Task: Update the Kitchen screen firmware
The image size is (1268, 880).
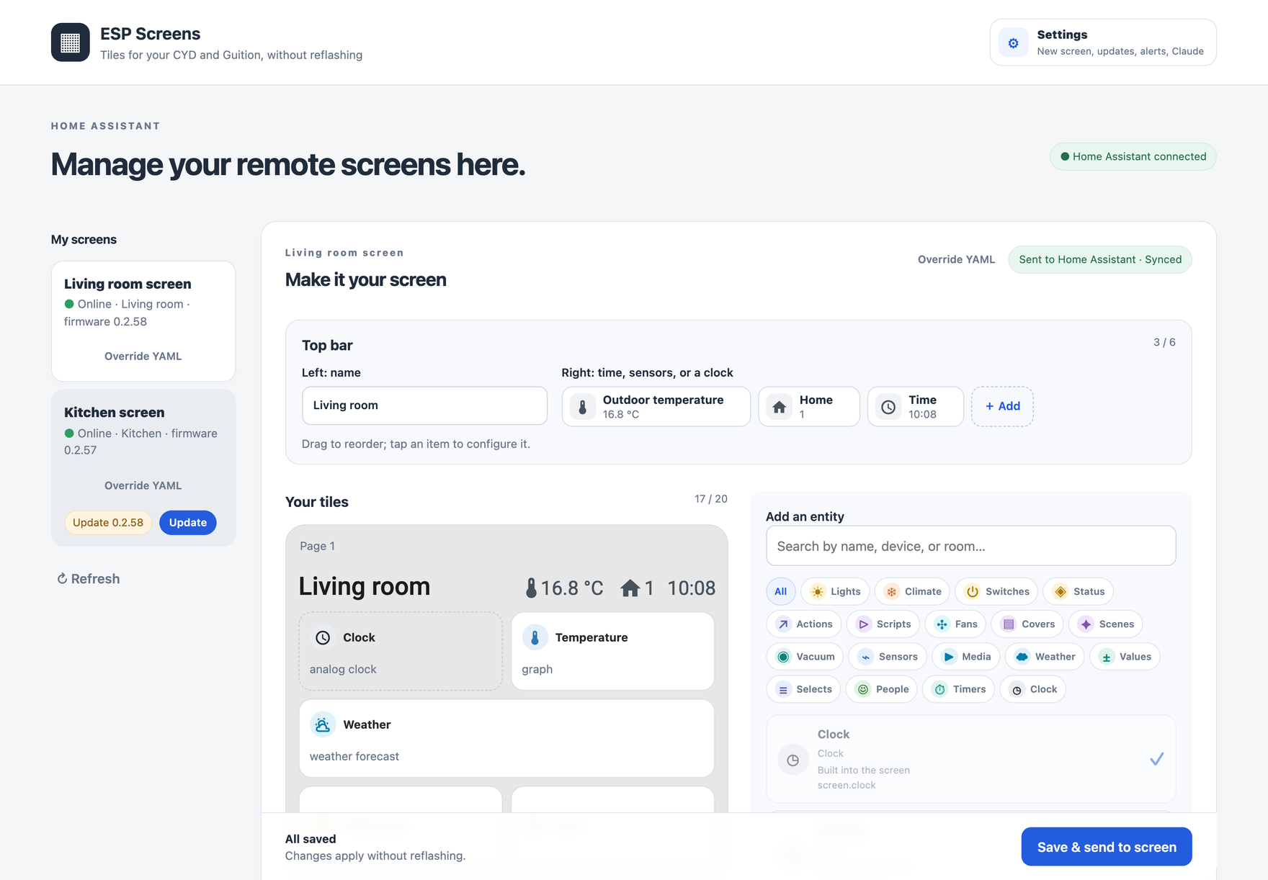Action: click(188, 523)
